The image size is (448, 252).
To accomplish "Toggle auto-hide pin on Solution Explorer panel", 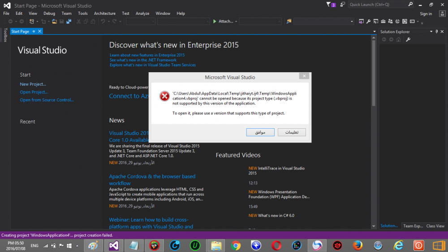I will tap(436, 31).
